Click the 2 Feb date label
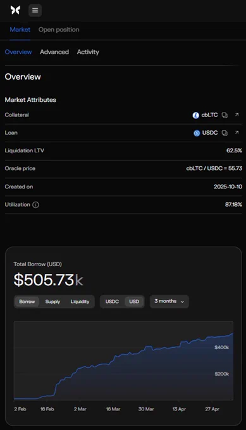This screenshot has height=430, width=246. click(20, 409)
